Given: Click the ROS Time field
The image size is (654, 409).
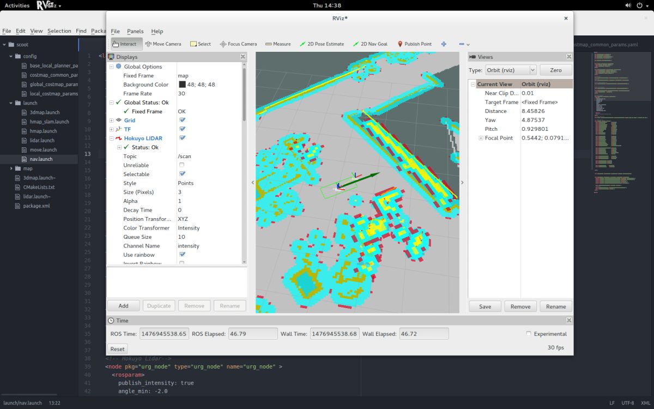Looking at the screenshot, I should point(165,334).
